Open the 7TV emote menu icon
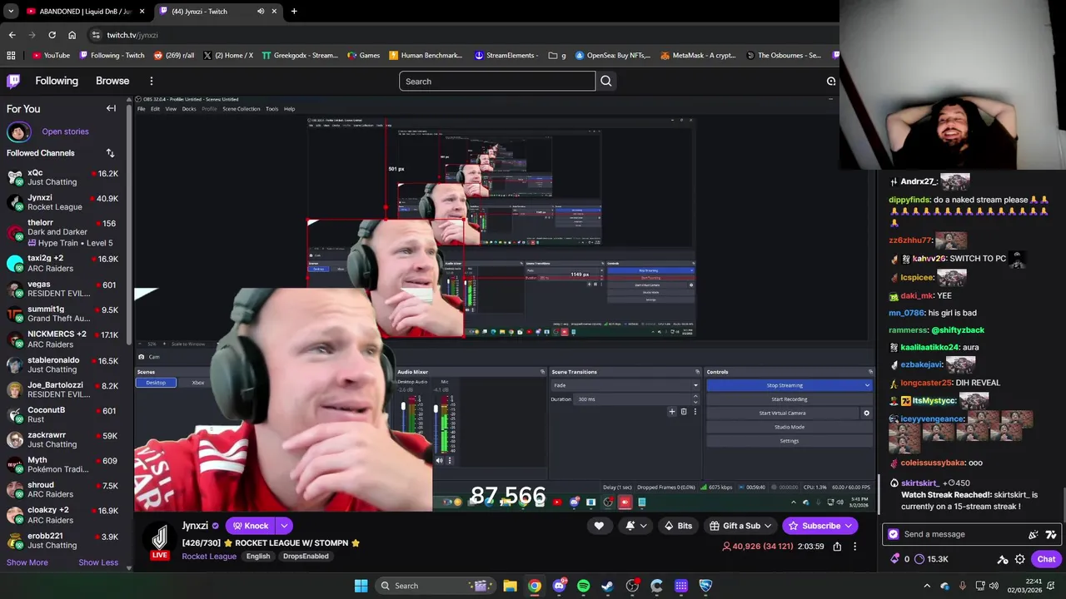Viewport: 1066px width, 599px height. [1051, 534]
